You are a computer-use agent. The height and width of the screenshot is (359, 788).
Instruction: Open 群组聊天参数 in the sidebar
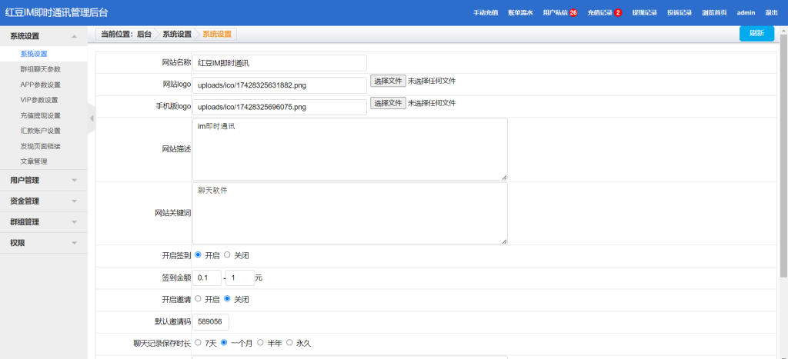point(40,69)
